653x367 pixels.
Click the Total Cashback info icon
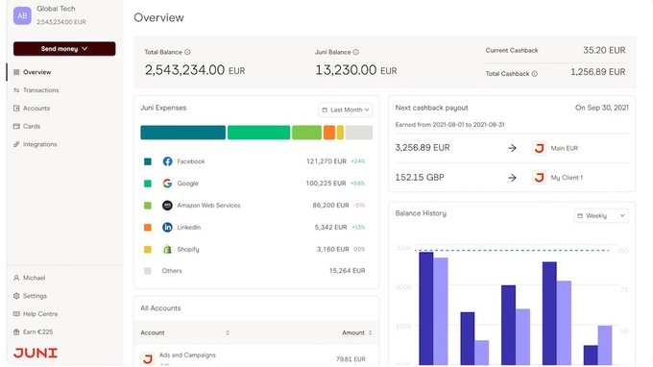[x=534, y=74]
